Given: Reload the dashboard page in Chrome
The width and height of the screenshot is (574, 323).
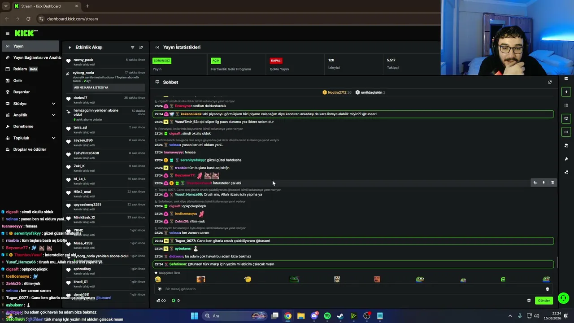Looking at the screenshot, I should click(28, 19).
